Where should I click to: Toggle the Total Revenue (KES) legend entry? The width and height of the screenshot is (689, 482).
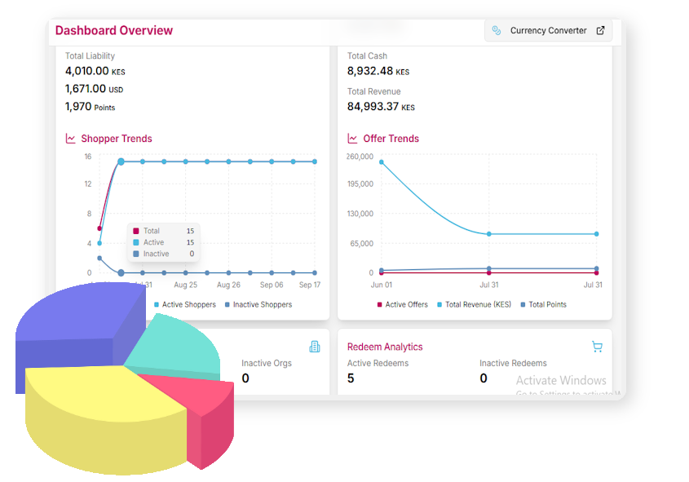472,305
